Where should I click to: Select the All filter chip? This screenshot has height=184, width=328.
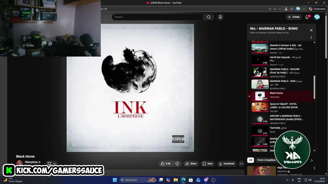click(251, 160)
